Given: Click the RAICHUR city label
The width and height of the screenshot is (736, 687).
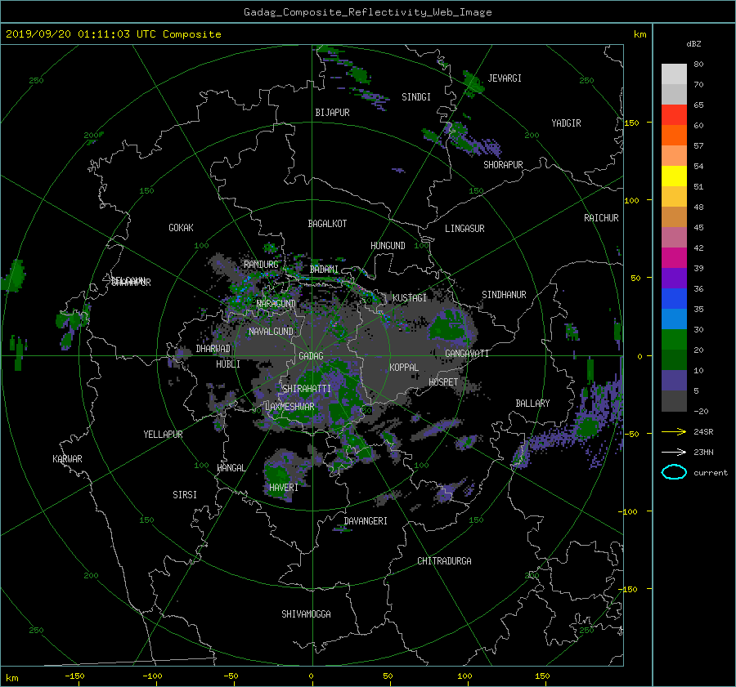Looking at the screenshot, I should click(x=601, y=218).
